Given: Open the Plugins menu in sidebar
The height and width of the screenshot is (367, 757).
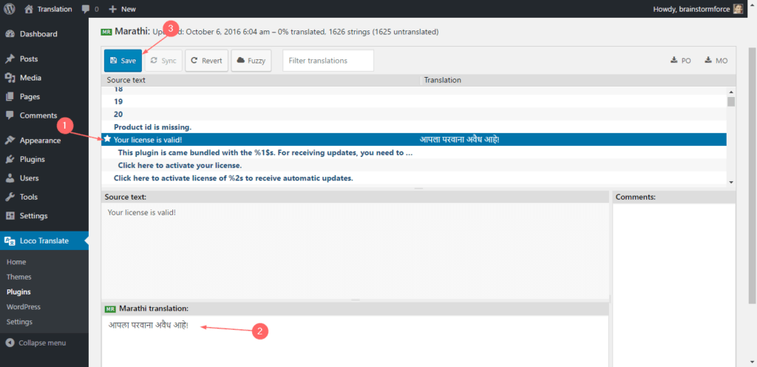Looking at the screenshot, I should 32,159.
